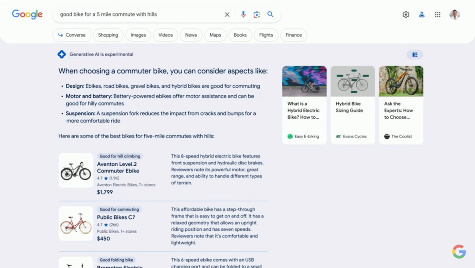Switch to Books results
The width and height of the screenshot is (475, 268).
click(x=240, y=35)
